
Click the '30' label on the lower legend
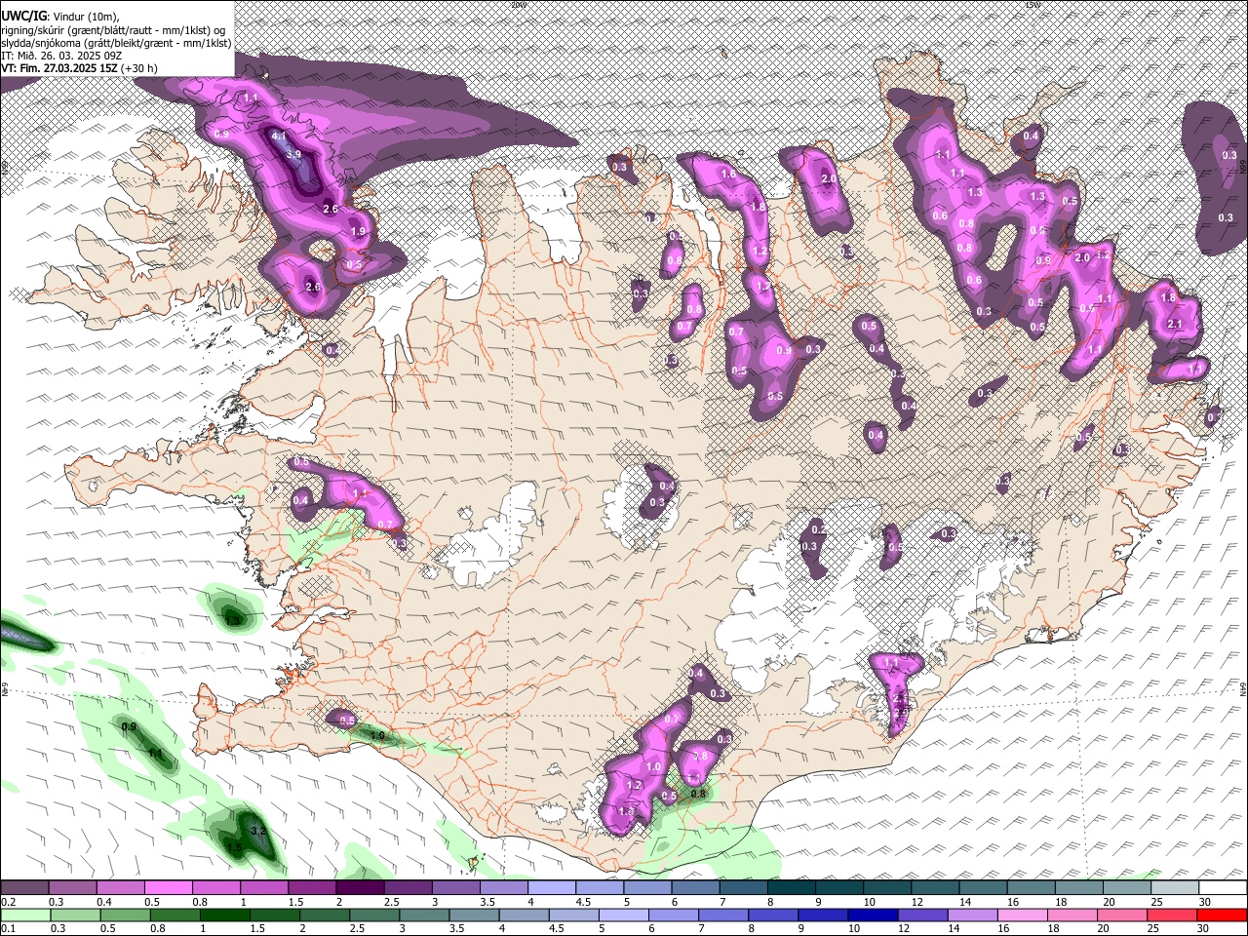coord(1205,928)
